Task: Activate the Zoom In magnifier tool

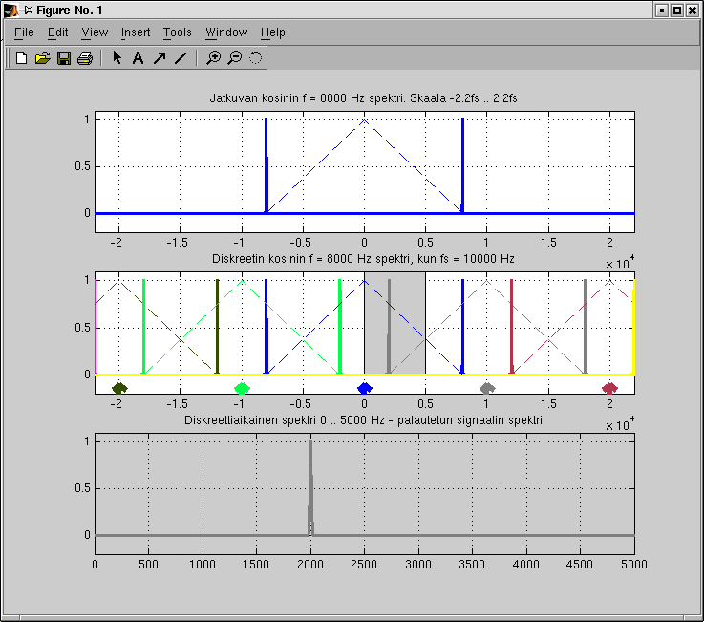Action: pos(213,58)
